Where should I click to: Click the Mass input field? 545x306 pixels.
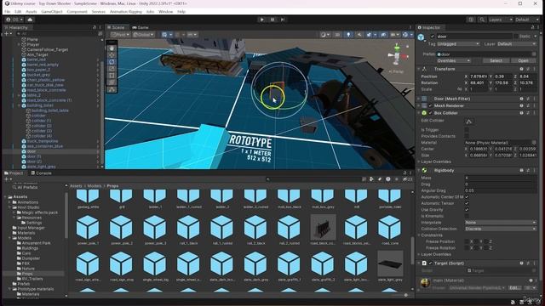(501, 178)
